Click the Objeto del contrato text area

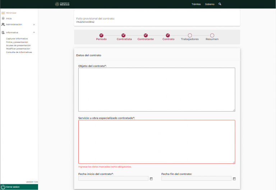[157, 89]
